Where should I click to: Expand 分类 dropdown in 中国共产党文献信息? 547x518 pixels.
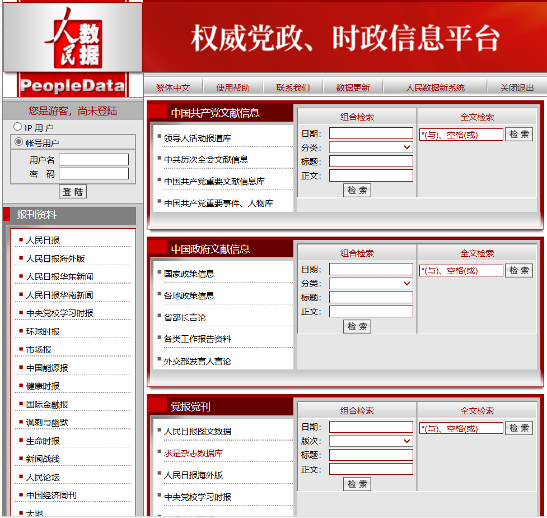(371, 147)
